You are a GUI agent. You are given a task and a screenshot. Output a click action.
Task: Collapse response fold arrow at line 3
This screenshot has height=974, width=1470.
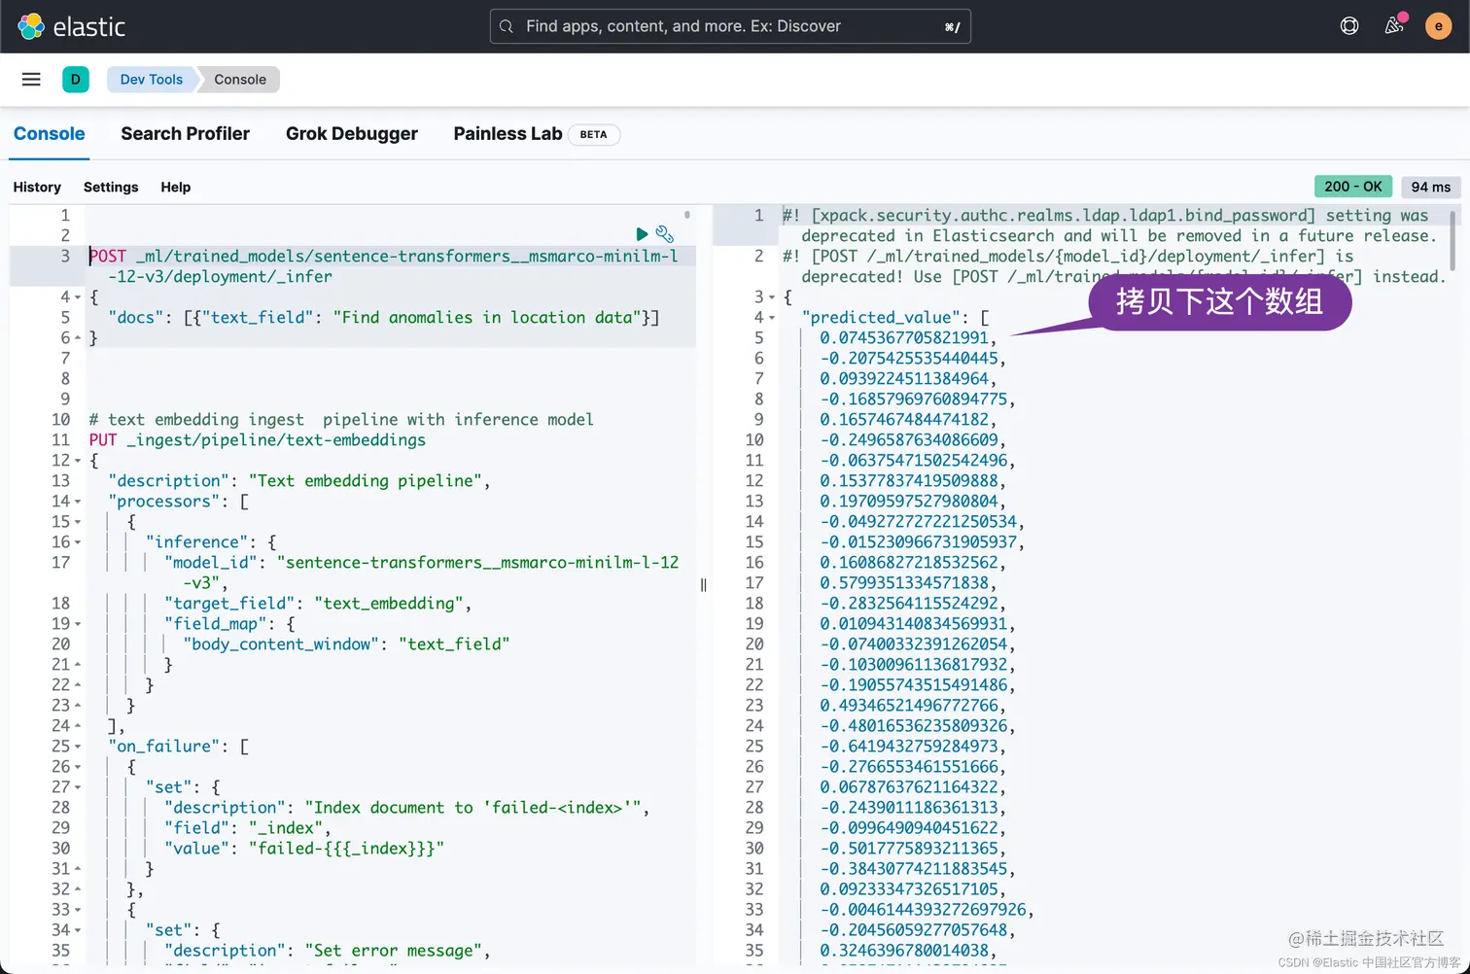coord(772,297)
